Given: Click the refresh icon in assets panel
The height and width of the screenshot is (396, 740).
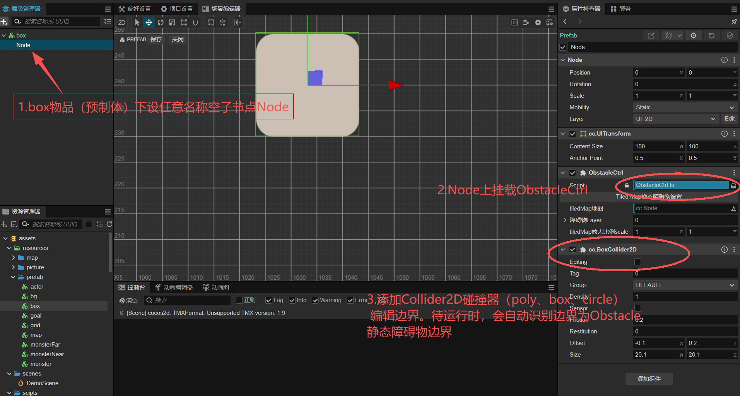Looking at the screenshot, I should point(109,224).
